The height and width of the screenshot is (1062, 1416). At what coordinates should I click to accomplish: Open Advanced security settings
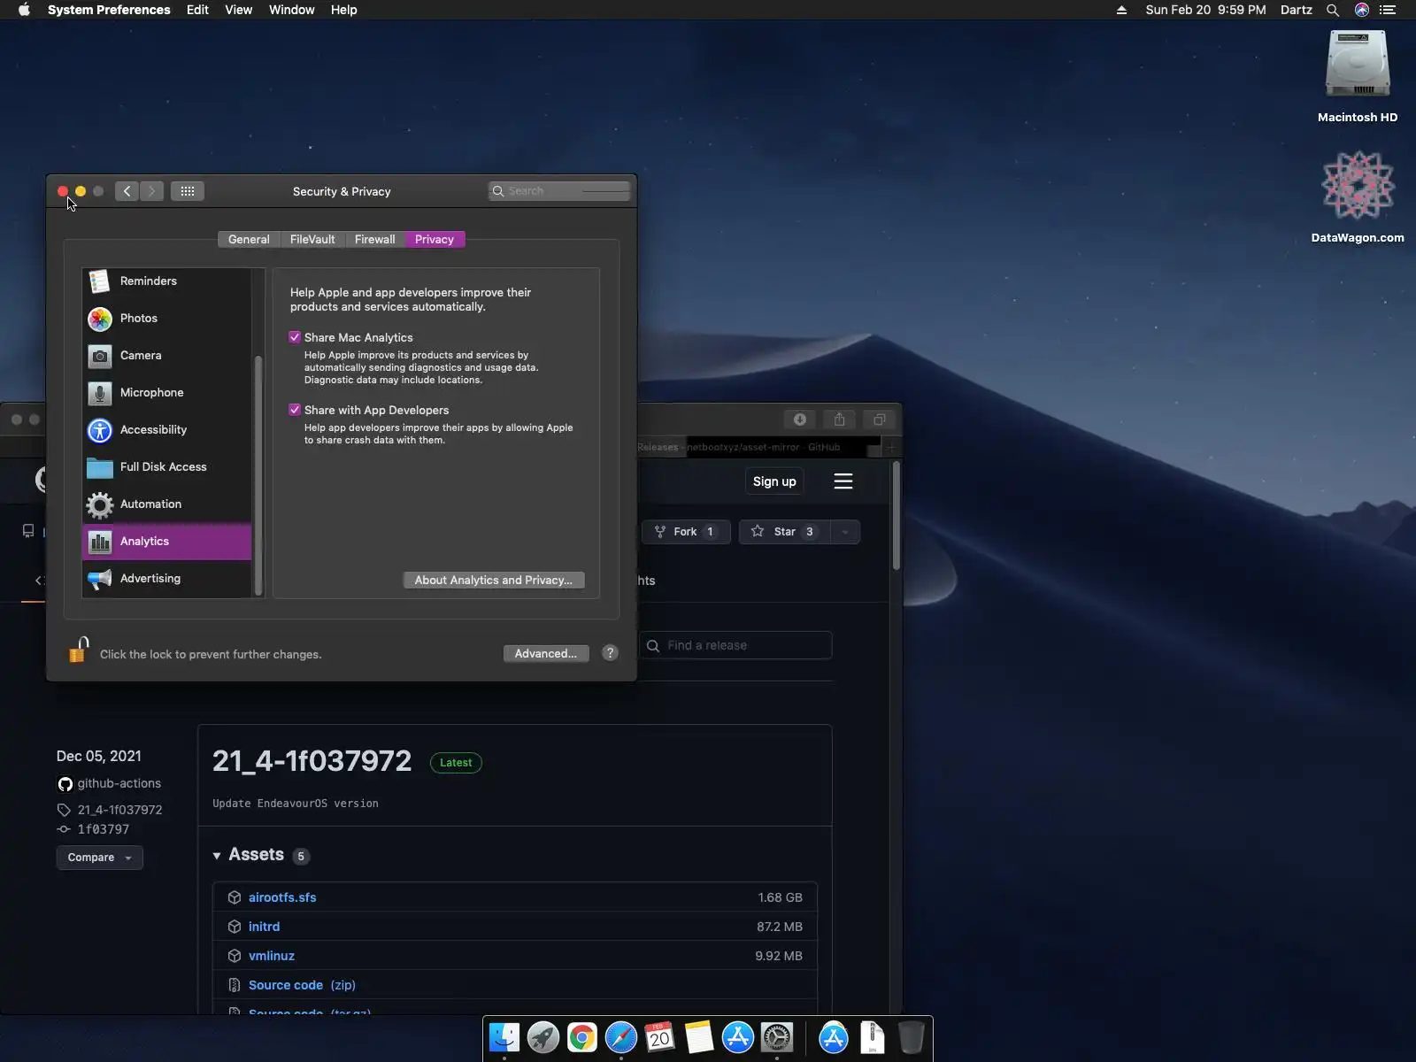[x=546, y=654]
